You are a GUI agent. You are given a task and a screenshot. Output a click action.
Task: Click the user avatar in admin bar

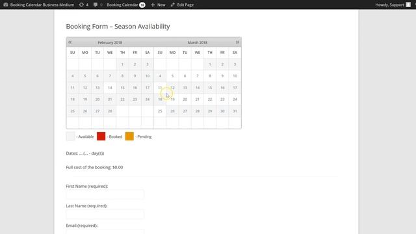tap(408, 5)
